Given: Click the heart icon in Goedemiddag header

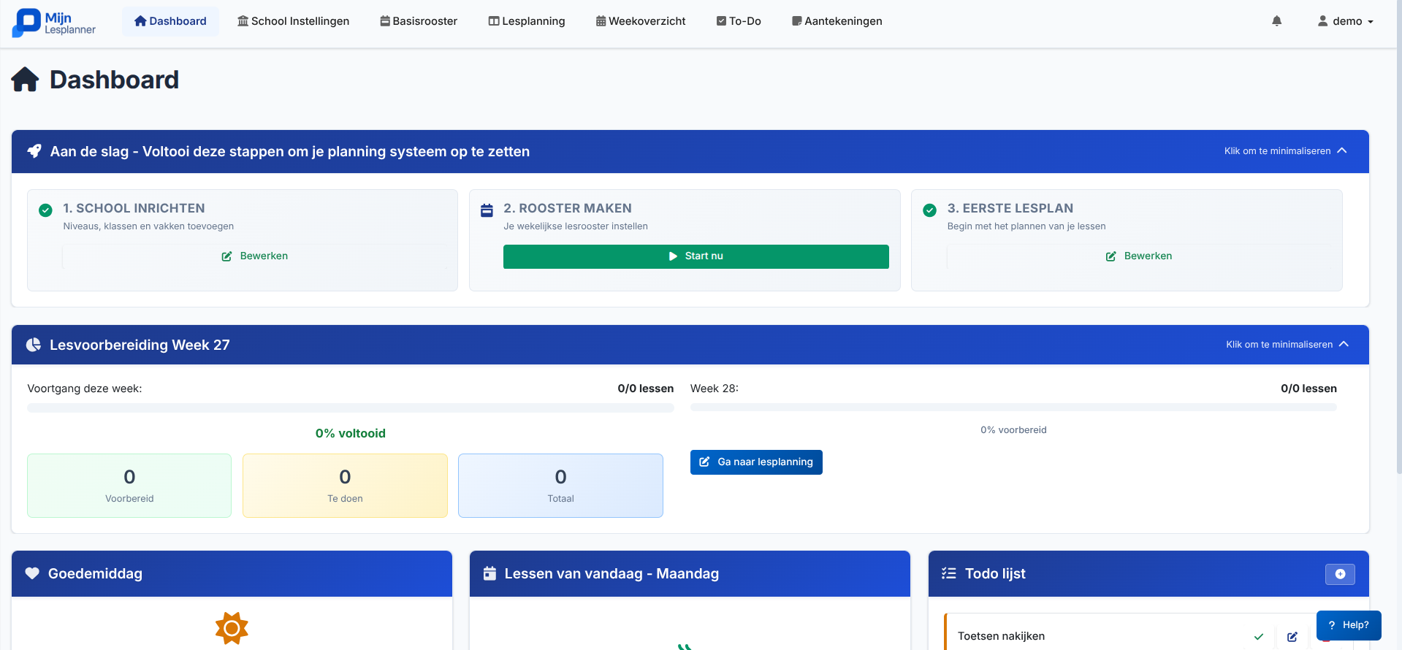Looking at the screenshot, I should (32, 573).
